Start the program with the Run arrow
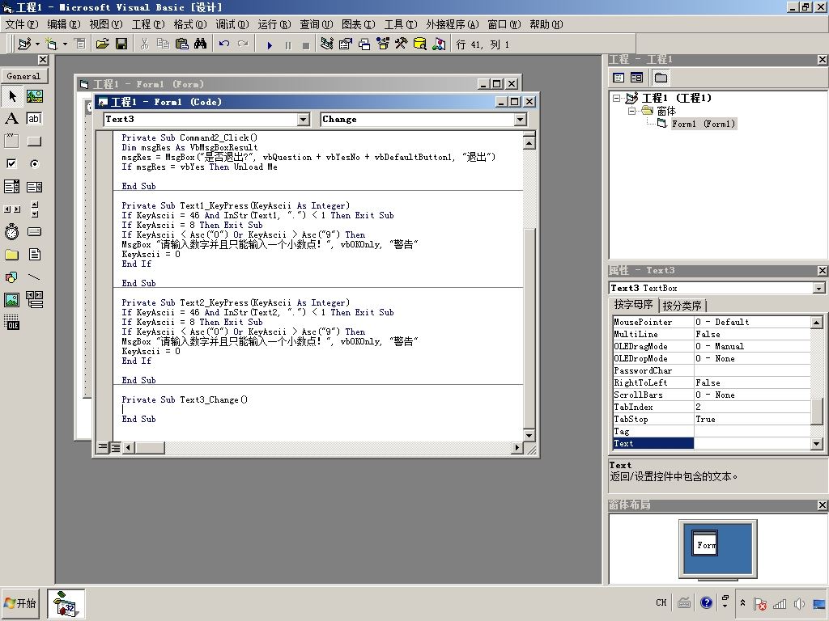The image size is (829, 621). point(270,45)
